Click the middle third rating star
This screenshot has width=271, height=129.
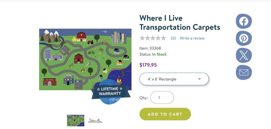(153, 38)
